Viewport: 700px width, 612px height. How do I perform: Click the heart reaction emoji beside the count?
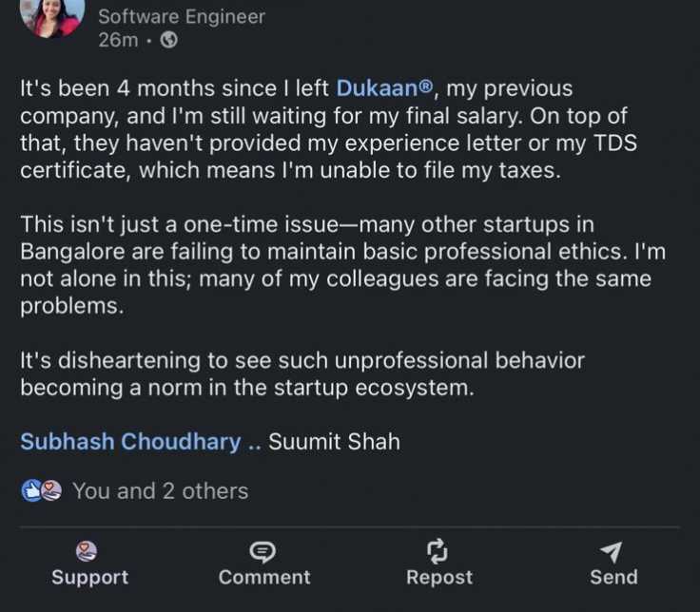click(x=51, y=490)
